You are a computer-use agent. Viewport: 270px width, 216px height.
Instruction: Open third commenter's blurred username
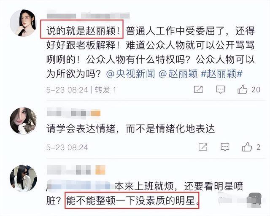(x=69, y=170)
